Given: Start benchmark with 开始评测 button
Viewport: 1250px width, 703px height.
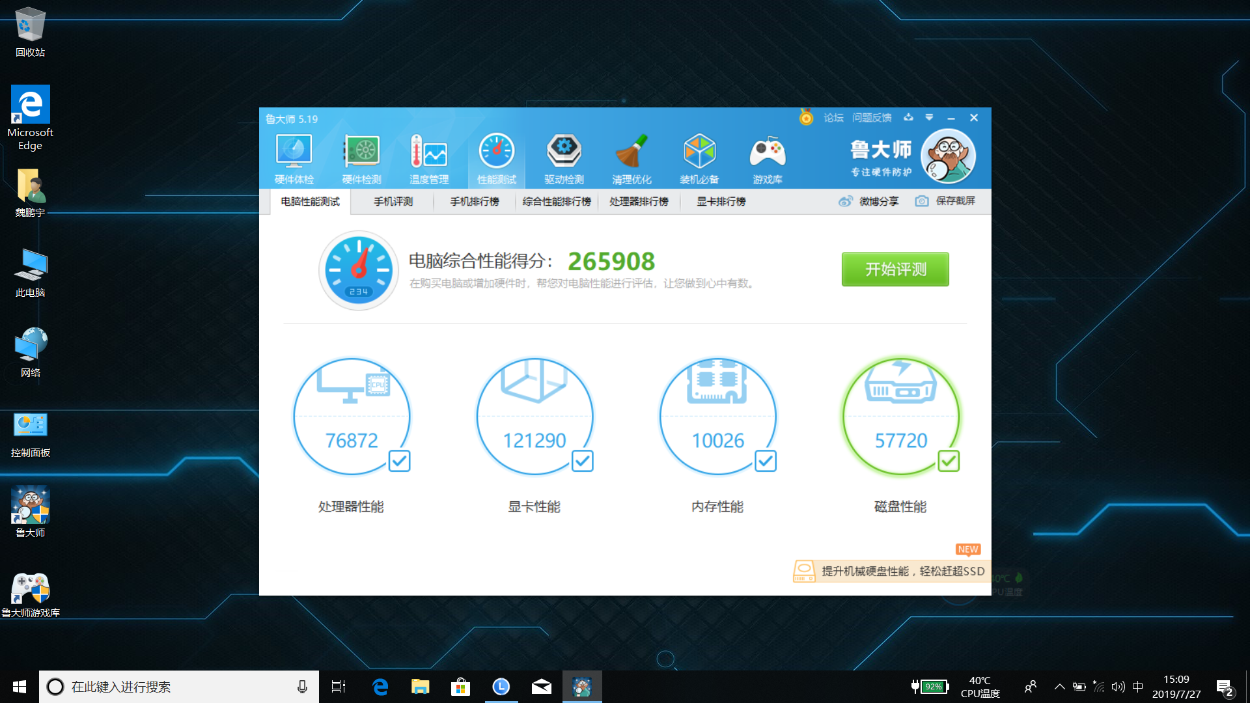Looking at the screenshot, I should [x=895, y=269].
